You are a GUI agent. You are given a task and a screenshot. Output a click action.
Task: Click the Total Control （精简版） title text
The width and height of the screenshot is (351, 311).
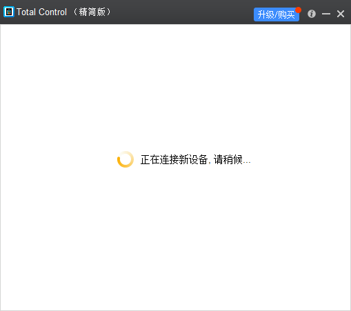point(64,12)
